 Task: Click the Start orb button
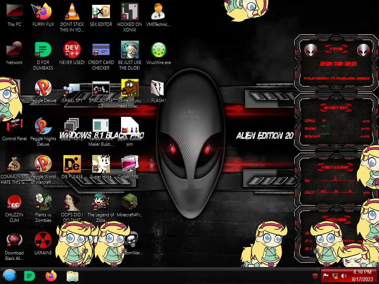click(x=9, y=275)
